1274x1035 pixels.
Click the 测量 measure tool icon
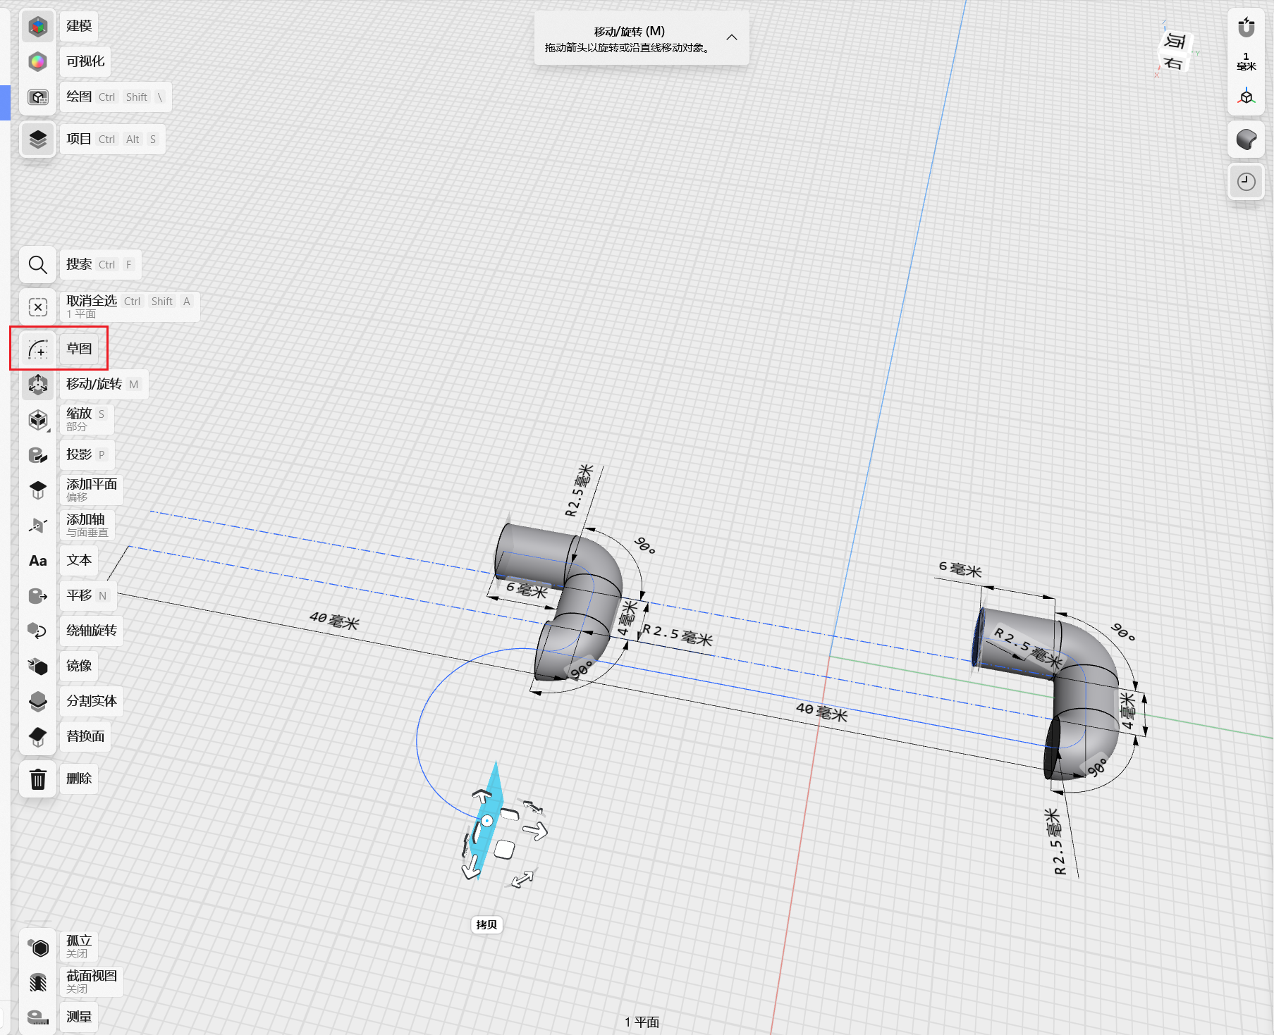38,1017
